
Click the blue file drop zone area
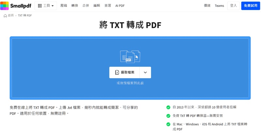point(130,68)
